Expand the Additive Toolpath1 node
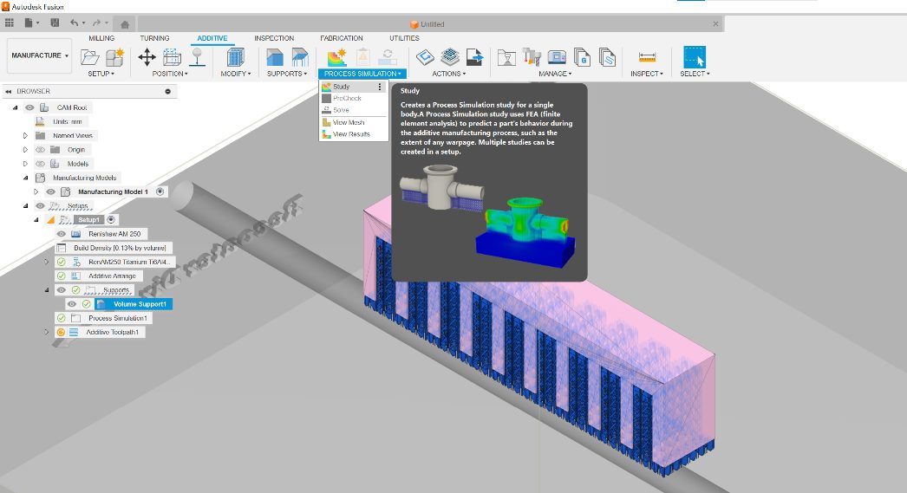 [47, 332]
